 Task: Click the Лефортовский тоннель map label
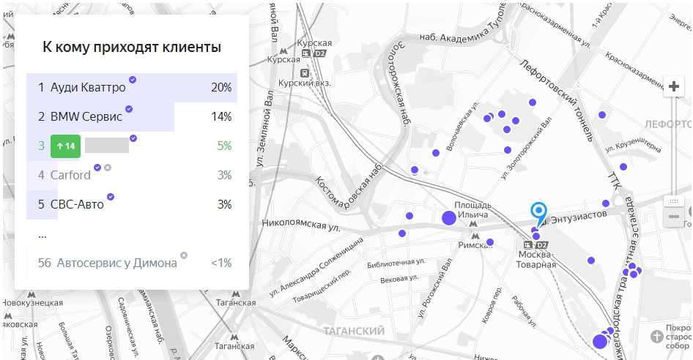[x=557, y=101]
